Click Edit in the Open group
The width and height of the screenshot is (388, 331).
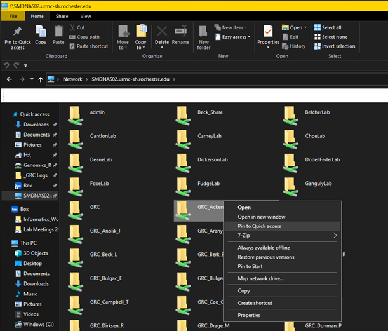[x=290, y=37]
